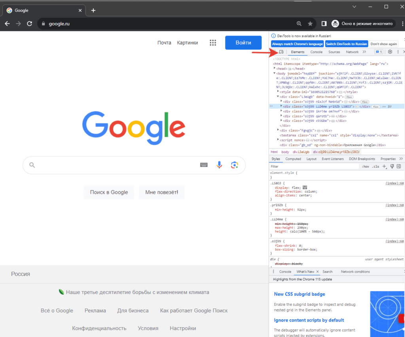Toggle the .cls class editor
Screen dimensions: 405x337
(376, 167)
